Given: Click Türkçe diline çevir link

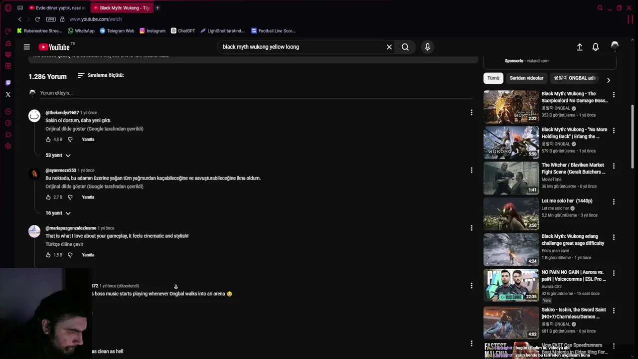Looking at the screenshot, I should (x=64, y=244).
